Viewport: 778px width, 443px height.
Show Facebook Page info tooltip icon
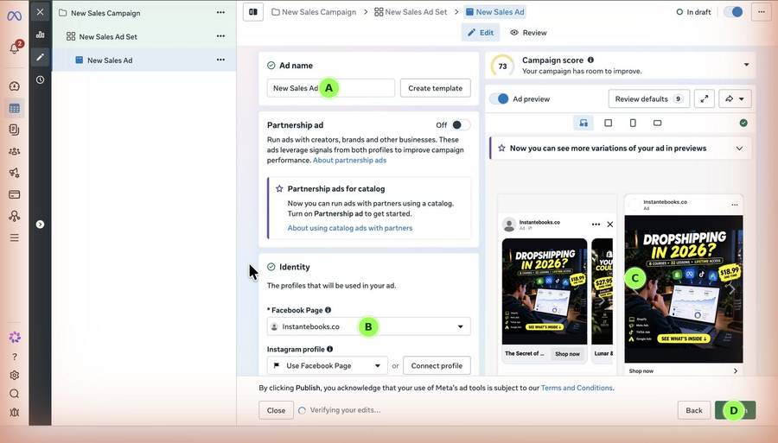328,310
